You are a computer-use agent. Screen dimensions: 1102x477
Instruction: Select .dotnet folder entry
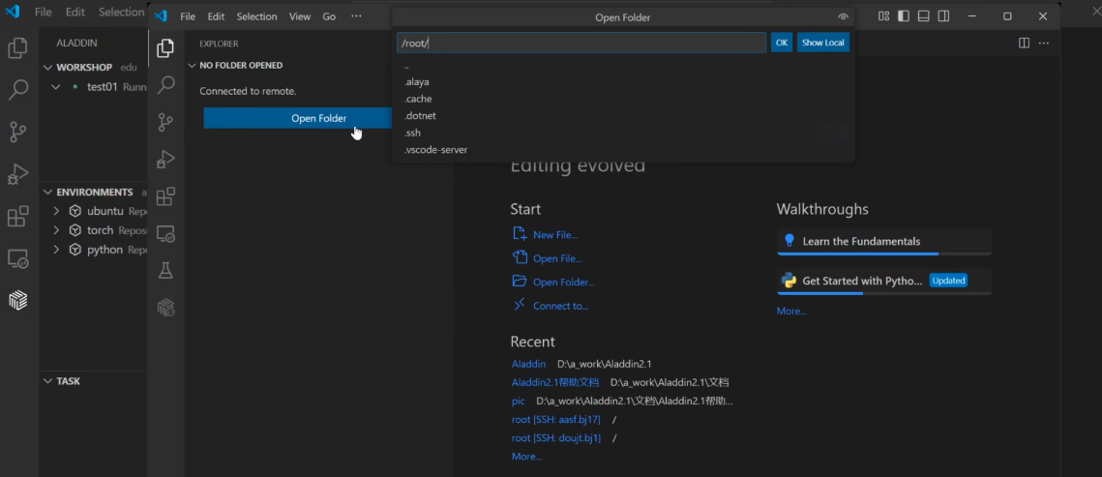click(x=623, y=116)
